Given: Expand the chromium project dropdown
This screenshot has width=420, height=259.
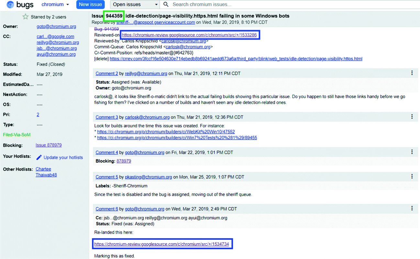Looking at the screenshot, I should 55,5.
